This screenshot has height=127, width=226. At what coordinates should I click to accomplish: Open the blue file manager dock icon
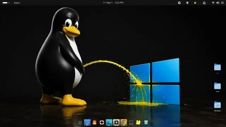coord(87,122)
